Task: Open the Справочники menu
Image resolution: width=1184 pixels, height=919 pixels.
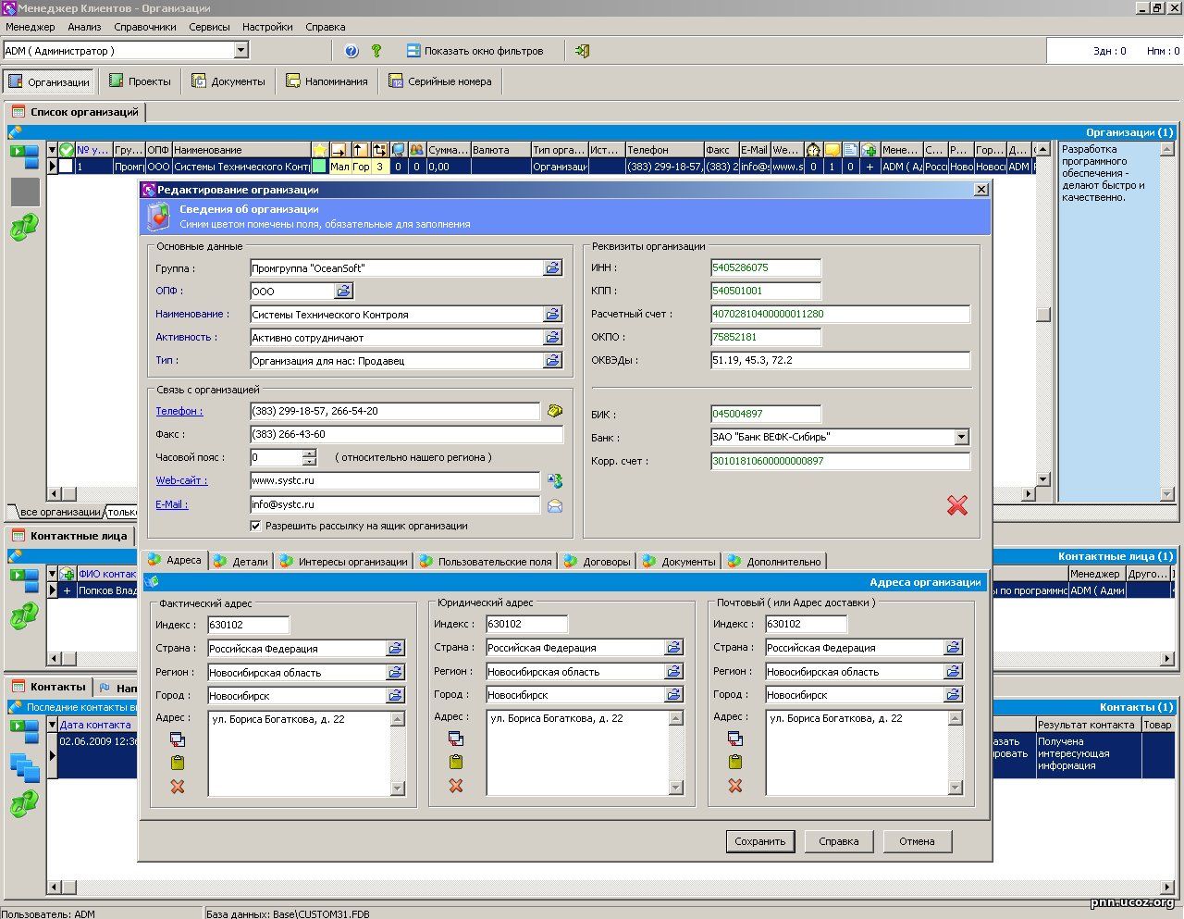Action: pyautogui.click(x=145, y=27)
